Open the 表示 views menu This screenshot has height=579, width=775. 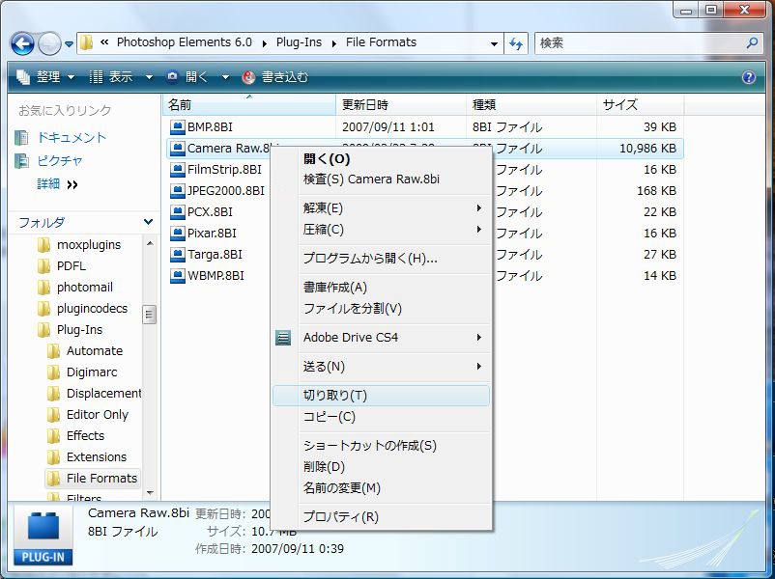click(x=121, y=77)
